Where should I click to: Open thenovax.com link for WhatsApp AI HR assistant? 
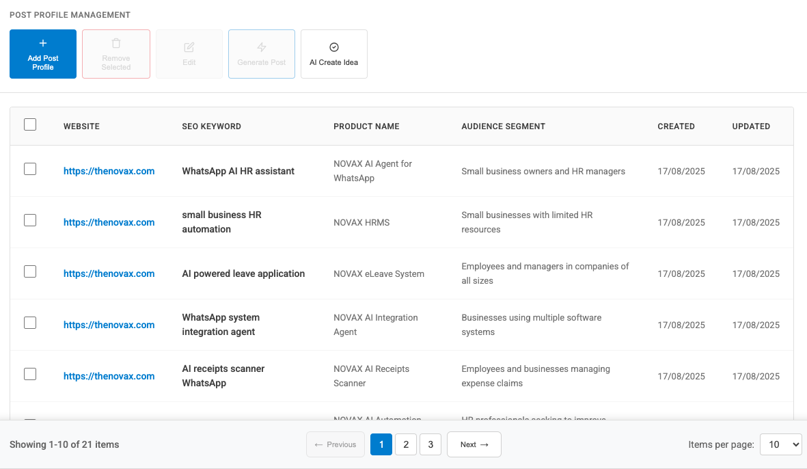(x=109, y=171)
